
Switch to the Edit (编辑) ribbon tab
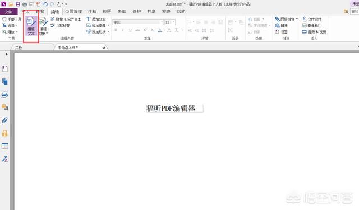55,12
